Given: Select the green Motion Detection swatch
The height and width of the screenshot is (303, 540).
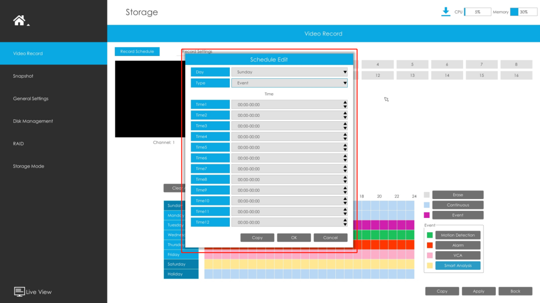Looking at the screenshot, I should coord(430,235).
